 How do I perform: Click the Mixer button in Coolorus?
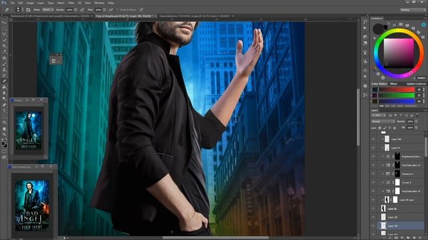click(394, 84)
